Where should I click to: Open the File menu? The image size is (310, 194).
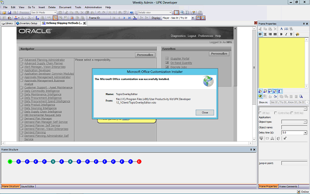pos(5,7)
